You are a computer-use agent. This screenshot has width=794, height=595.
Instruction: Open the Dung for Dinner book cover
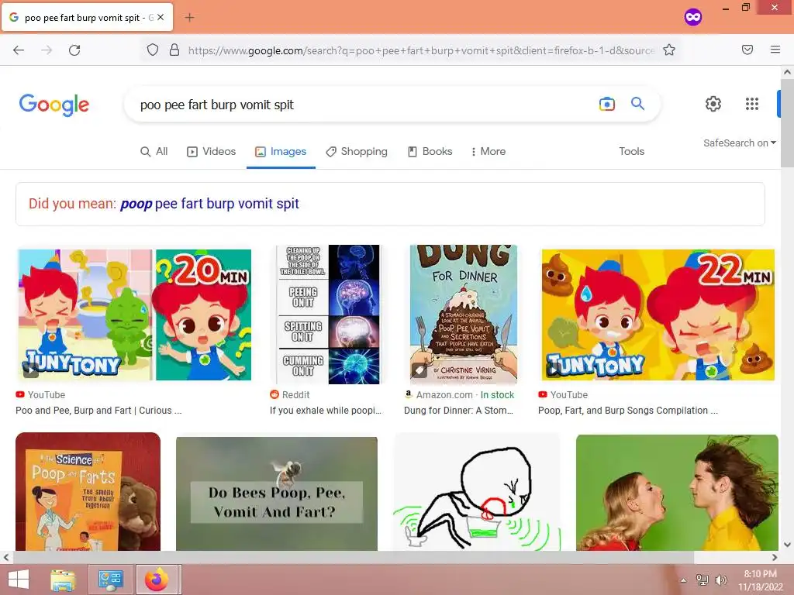point(464,315)
